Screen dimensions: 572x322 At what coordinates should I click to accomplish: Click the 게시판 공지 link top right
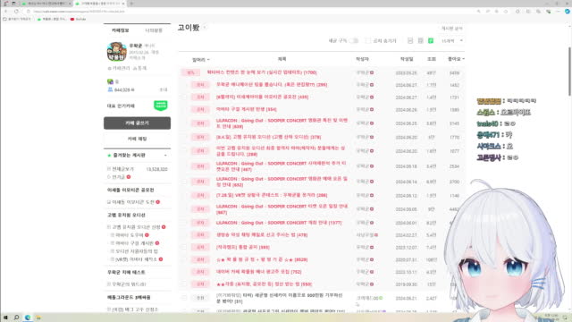click(452, 28)
